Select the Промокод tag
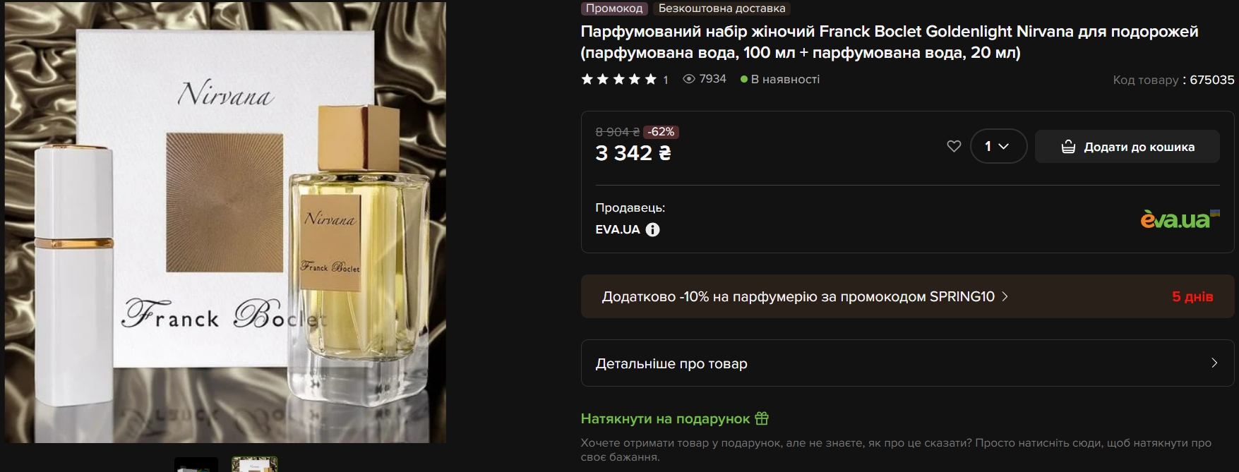Screen dimensions: 1239x472 (614, 8)
